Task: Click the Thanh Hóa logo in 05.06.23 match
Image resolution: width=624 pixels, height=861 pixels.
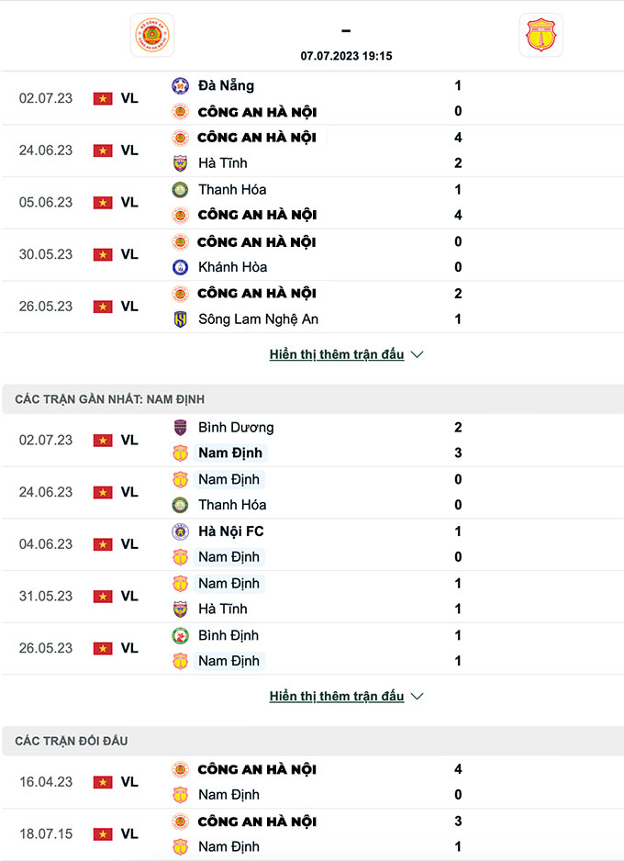Action: [180, 189]
